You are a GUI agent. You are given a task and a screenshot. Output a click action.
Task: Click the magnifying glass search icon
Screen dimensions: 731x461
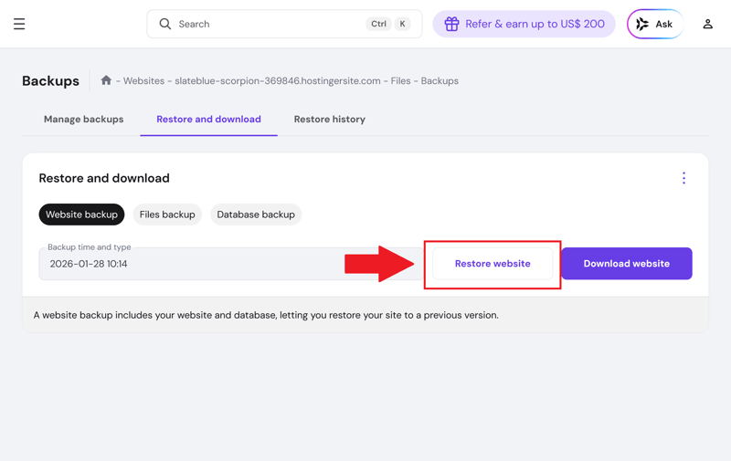tap(165, 25)
